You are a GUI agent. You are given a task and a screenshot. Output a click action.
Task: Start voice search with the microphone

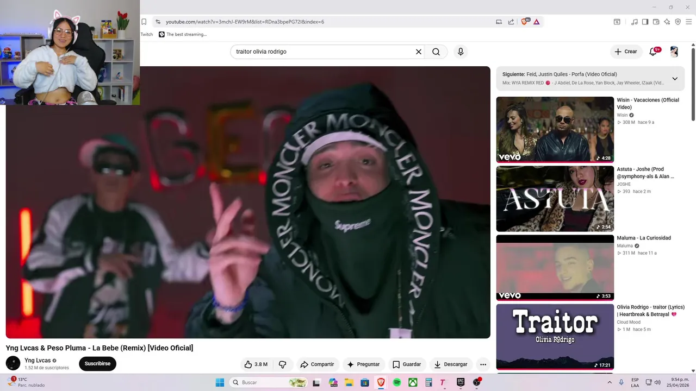click(461, 52)
